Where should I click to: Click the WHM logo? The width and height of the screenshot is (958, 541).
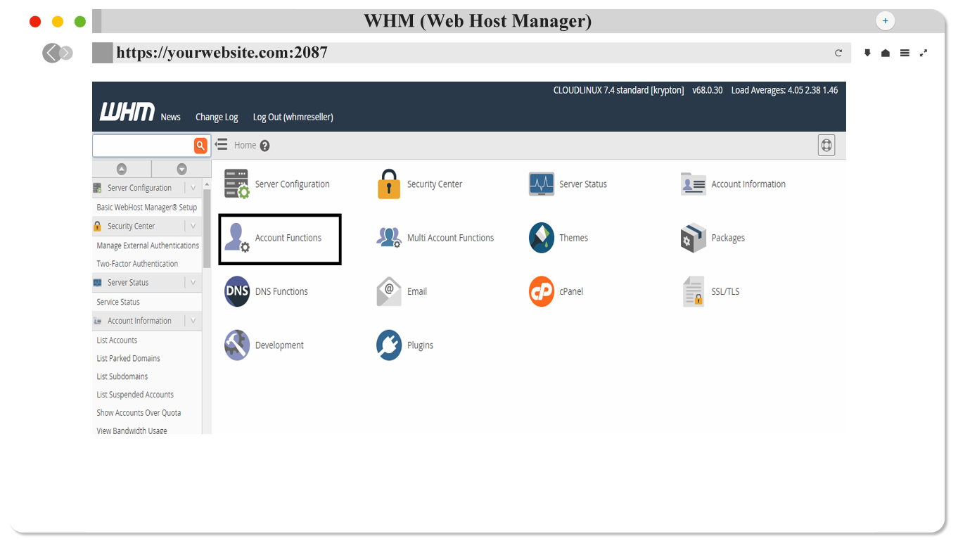point(127,113)
